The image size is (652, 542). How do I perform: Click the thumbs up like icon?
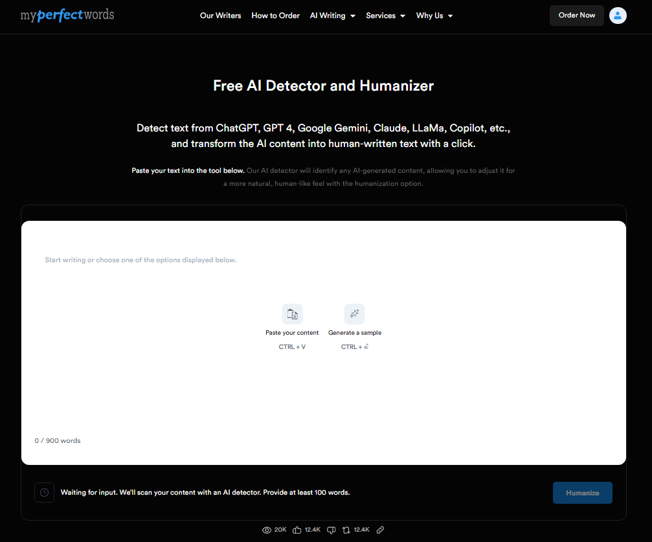[x=297, y=530]
